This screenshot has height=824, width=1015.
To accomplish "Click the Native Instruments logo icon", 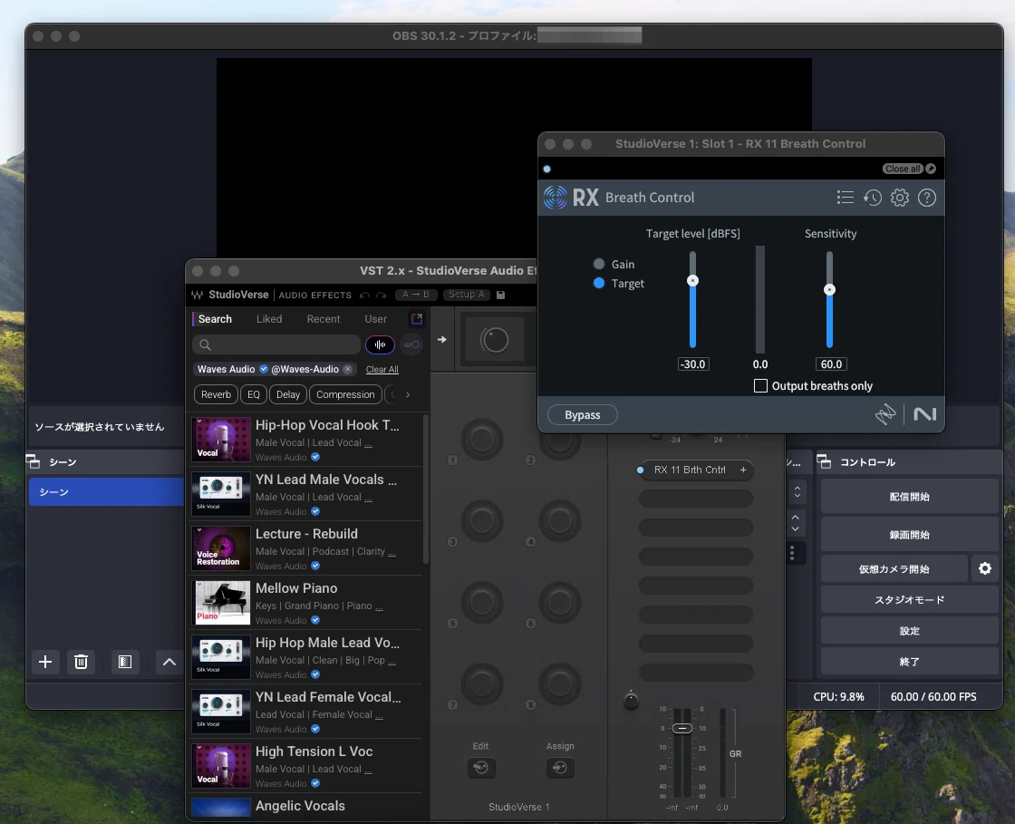I will 925,414.
